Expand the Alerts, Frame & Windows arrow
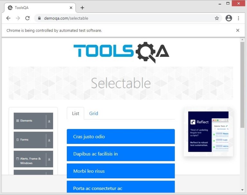Image resolution: width=247 pixels, height=195 pixels. click(49, 159)
